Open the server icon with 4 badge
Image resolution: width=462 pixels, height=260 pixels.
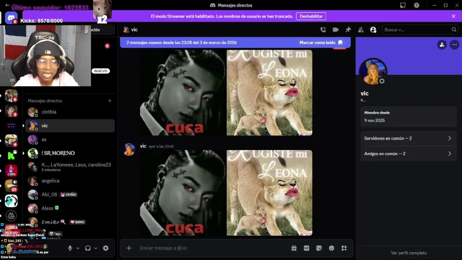11,140
